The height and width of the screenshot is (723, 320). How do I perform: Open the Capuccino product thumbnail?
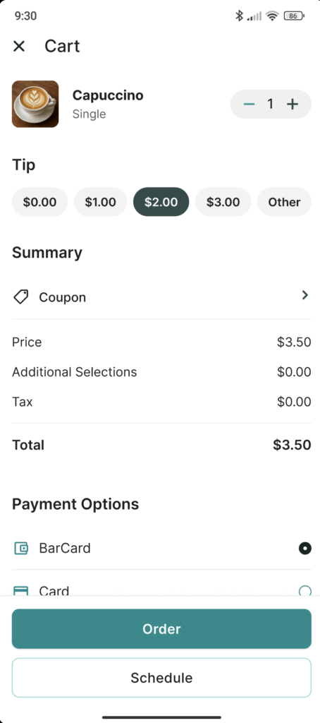coord(35,104)
